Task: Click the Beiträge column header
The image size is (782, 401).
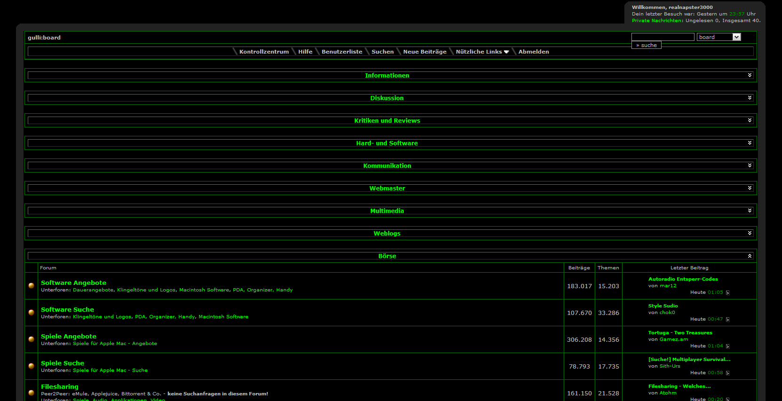Action: click(x=579, y=268)
